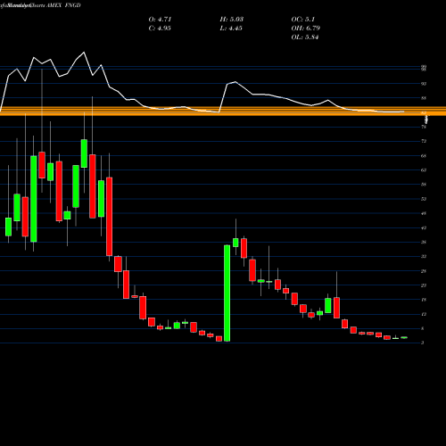Viewport: 446px width, 446px height.
Task: Click the open price value 'O: 4.71'
Action: click(160, 20)
